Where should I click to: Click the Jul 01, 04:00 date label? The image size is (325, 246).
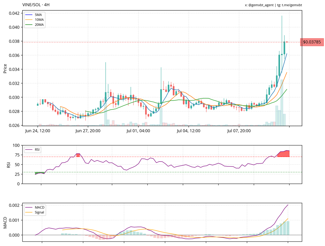138,131
